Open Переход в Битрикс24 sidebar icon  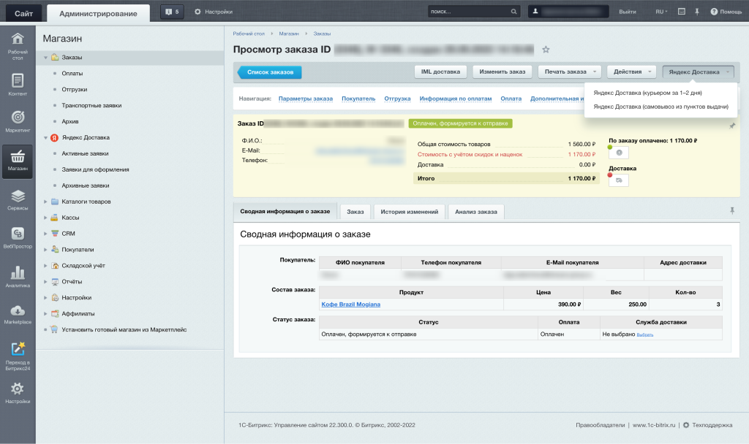point(18,356)
